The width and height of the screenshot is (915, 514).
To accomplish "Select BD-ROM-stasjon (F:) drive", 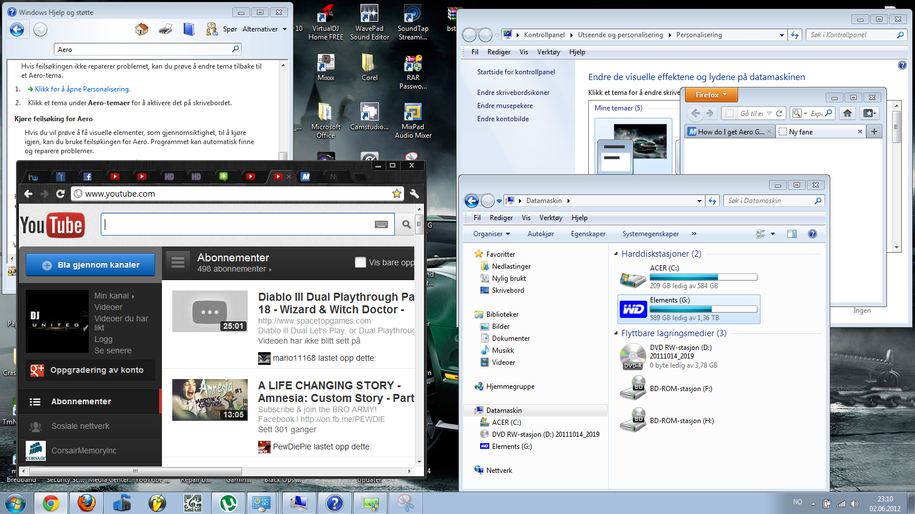I will [x=668, y=389].
